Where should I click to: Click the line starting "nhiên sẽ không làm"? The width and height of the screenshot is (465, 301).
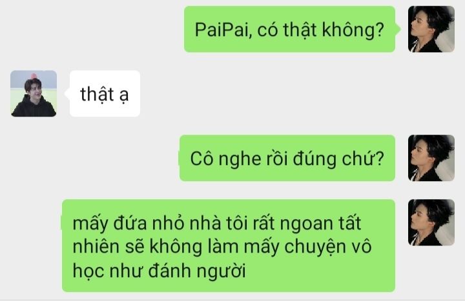coord(222,247)
